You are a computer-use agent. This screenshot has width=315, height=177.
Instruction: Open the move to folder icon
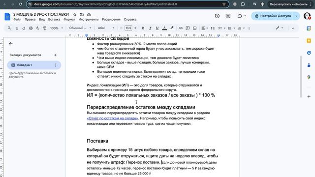(82, 14)
